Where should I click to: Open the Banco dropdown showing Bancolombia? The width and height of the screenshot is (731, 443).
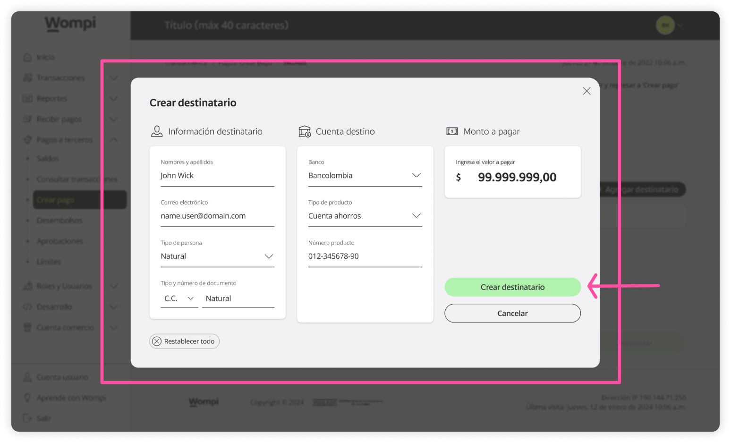click(x=365, y=176)
